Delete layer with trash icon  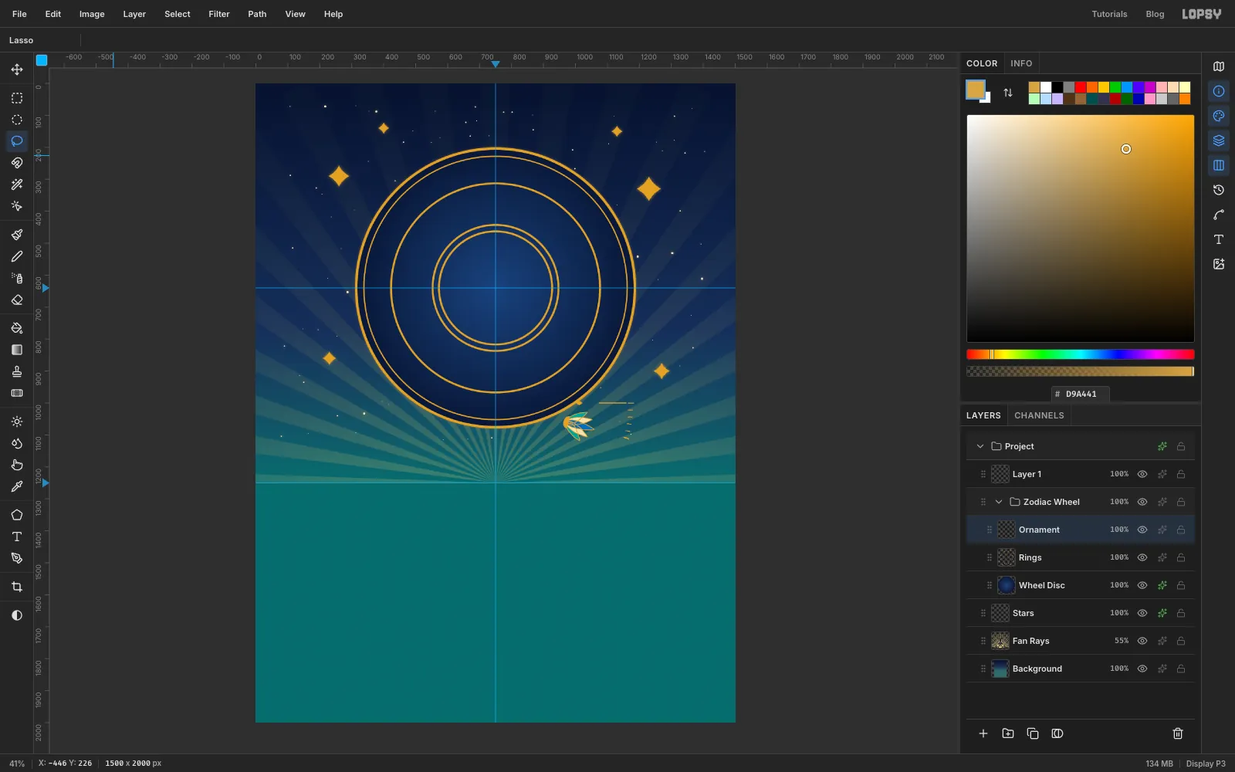[x=1178, y=733]
